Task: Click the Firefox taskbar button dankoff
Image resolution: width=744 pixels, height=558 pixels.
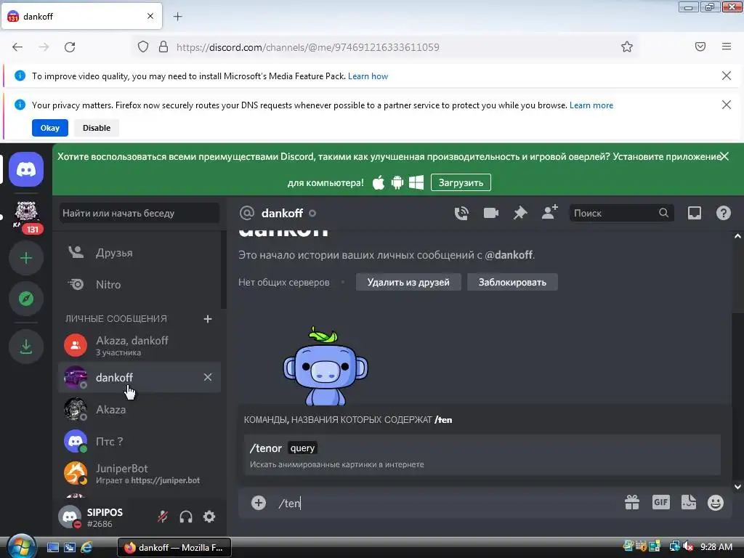Action: [174, 548]
